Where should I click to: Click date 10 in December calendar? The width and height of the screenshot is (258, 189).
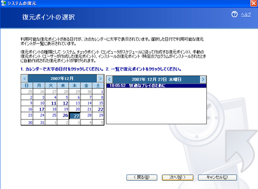click(39, 103)
